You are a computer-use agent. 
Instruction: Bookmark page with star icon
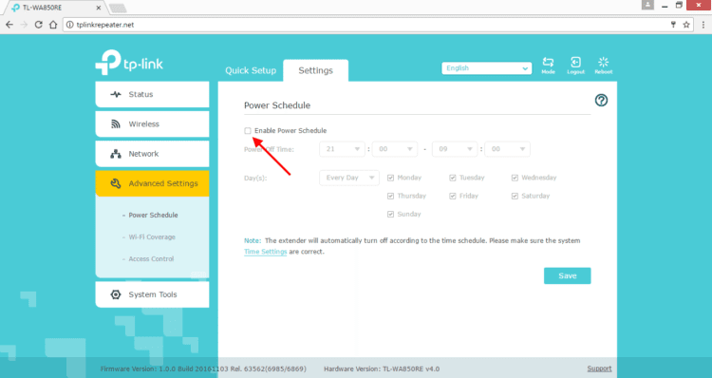point(686,25)
